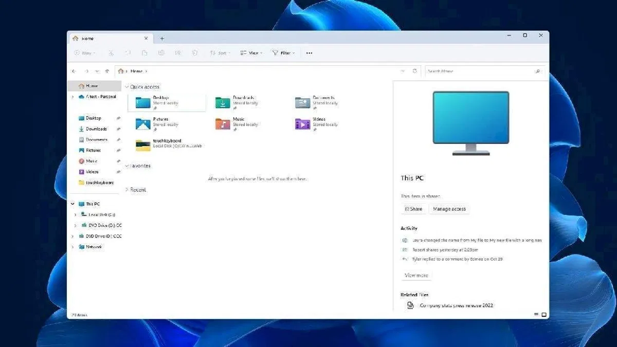Image resolution: width=617 pixels, height=347 pixels.
Task: Click the Up arrow navigation button
Action: (107, 71)
